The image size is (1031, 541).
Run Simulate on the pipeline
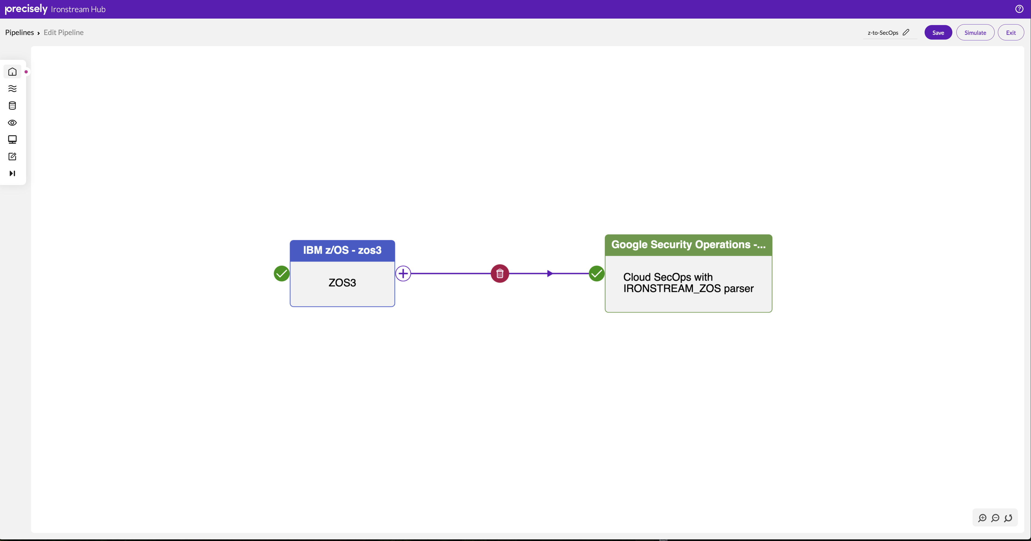click(975, 32)
